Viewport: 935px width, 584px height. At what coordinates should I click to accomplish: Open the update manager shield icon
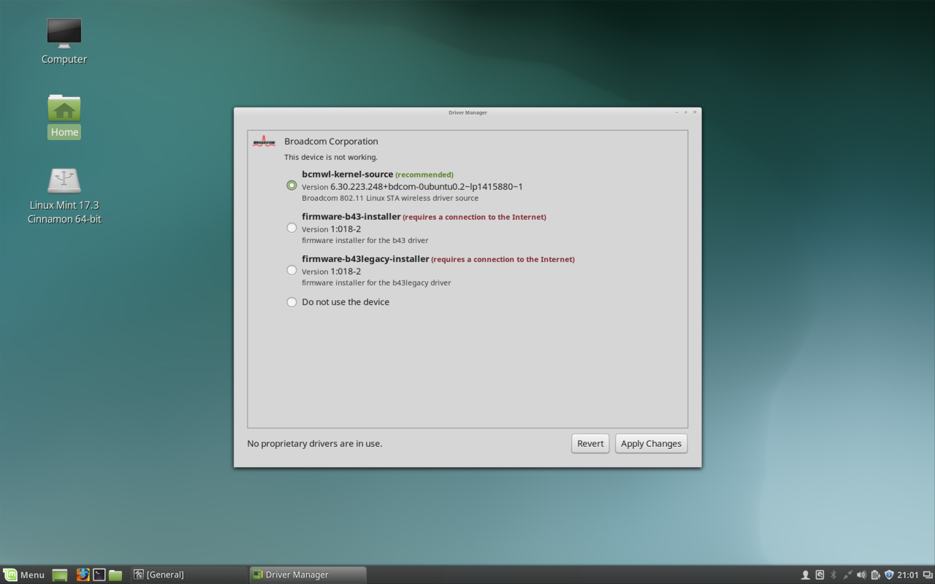tap(889, 575)
